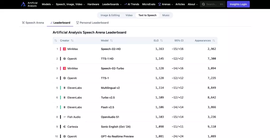270x138 pixels.
Task: Select the Music category pill
Action: (x=166, y=15)
